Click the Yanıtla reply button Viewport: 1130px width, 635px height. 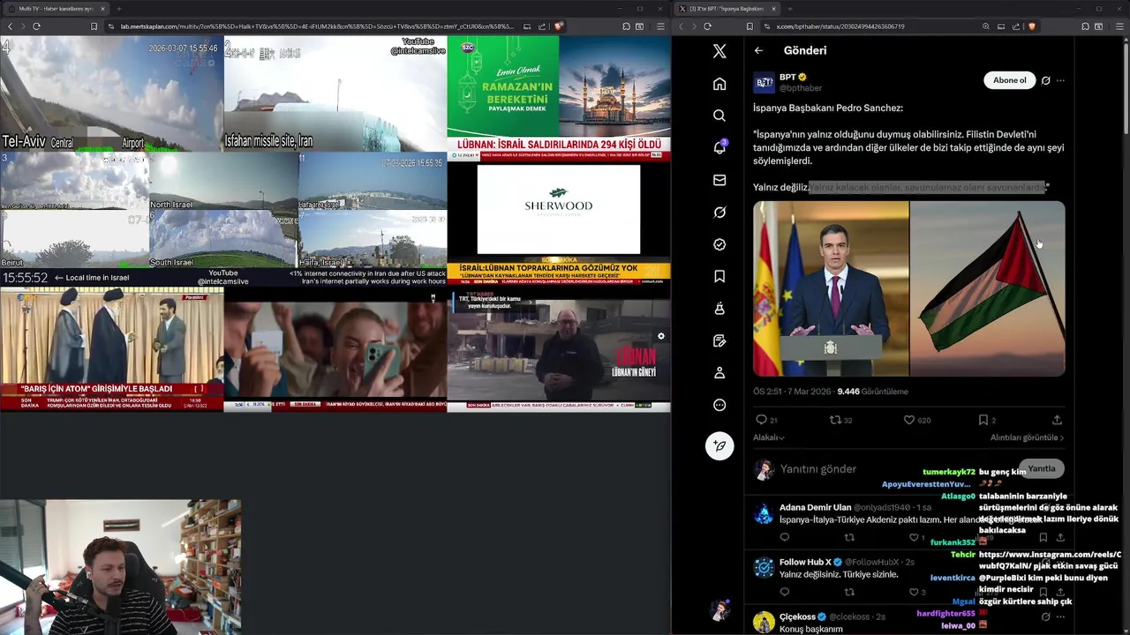click(x=1041, y=468)
